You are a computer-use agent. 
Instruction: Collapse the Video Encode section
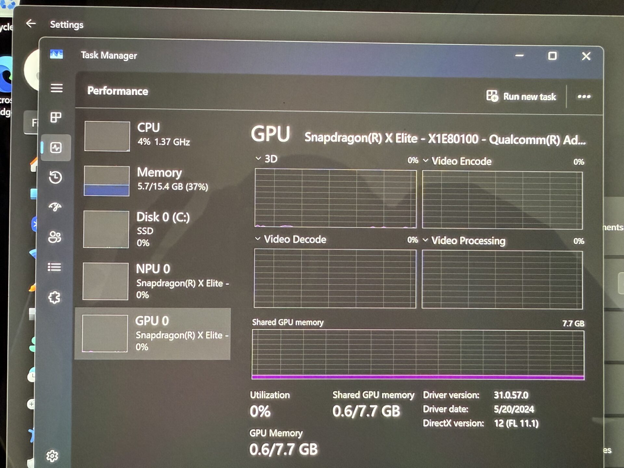click(x=426, y=161)
